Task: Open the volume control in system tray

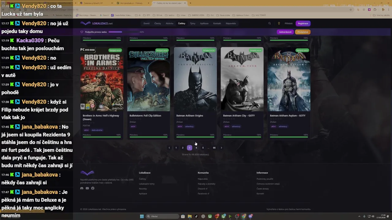Action: coord(373,216)
